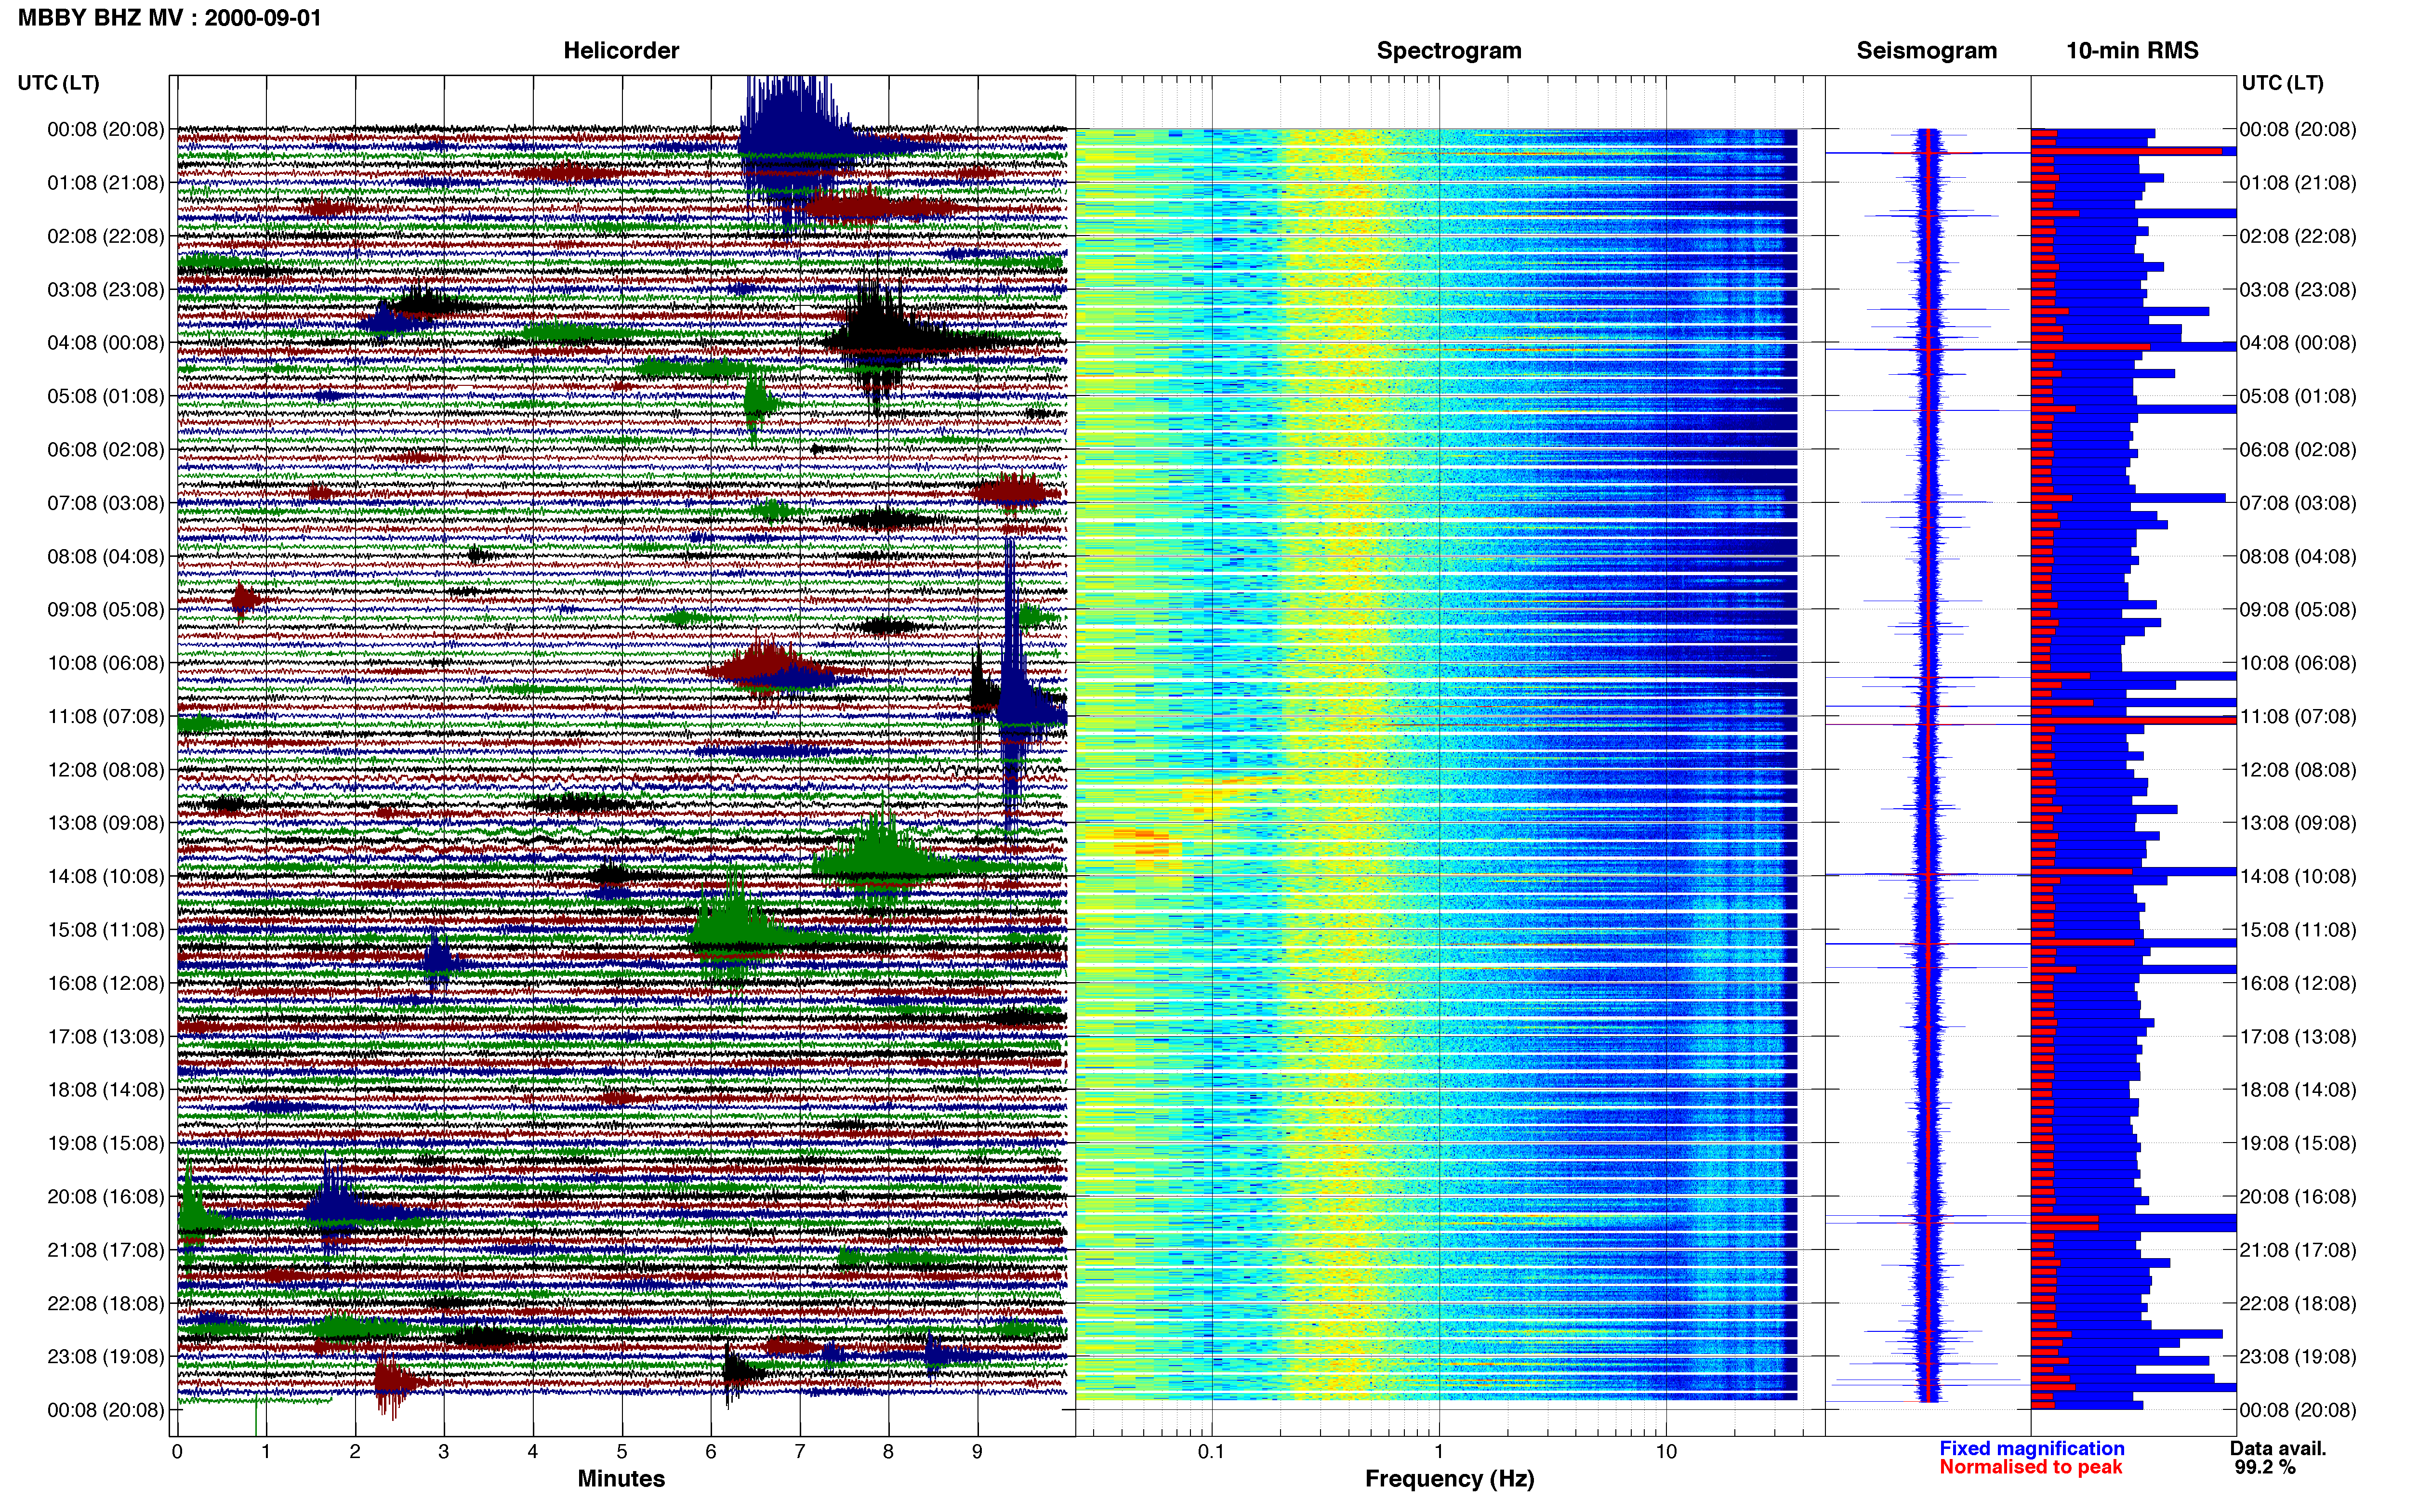Click left time label '18:08 (14:08)'
The image size is (2418, 1512).
tap(105, 1090)
